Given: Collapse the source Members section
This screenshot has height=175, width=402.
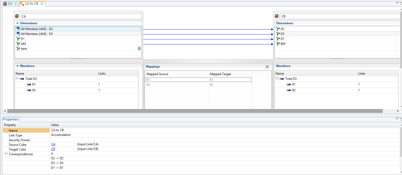Looking at the screenshot, I should tap(17, 66).
